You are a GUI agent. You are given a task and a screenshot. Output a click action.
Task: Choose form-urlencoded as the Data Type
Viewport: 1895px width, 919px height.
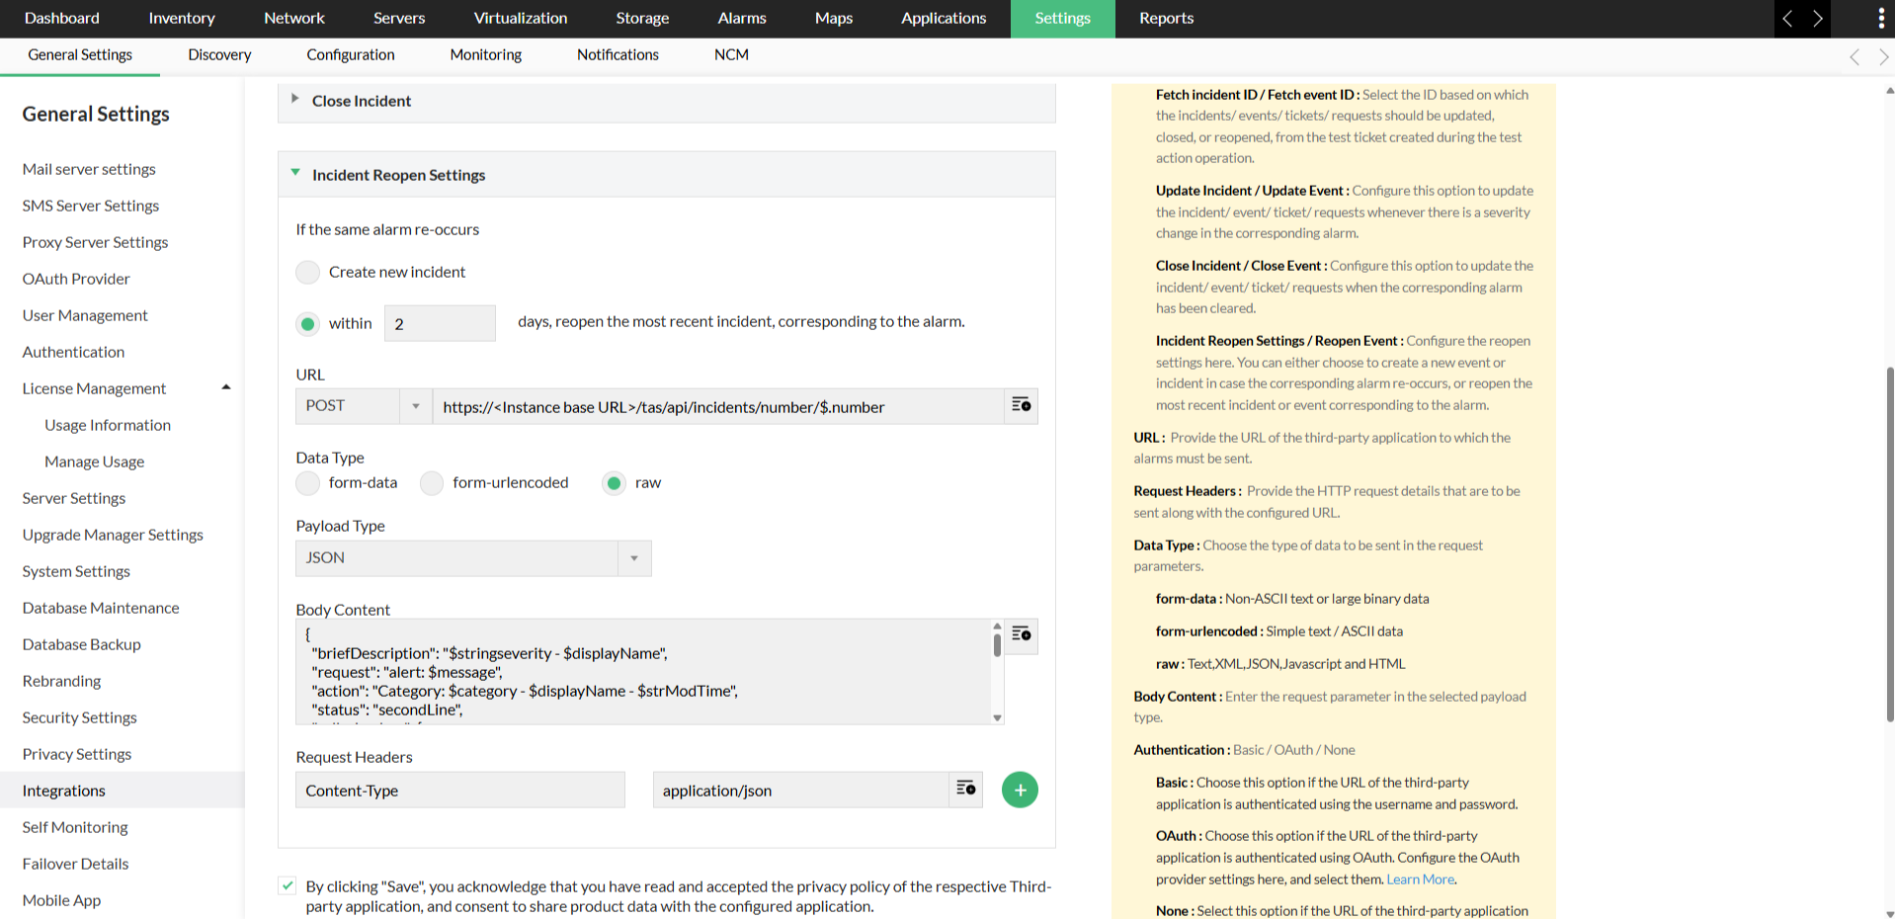coord(432,483)
